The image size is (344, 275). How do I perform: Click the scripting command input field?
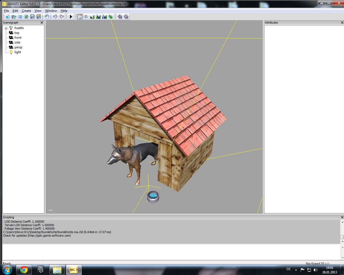171,252
